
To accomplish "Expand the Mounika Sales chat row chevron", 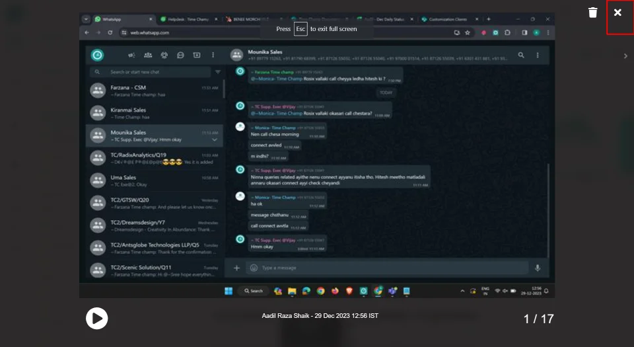I will pyautogui.click(x=214, y=140).
